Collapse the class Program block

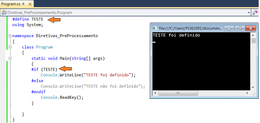(10, 47)
